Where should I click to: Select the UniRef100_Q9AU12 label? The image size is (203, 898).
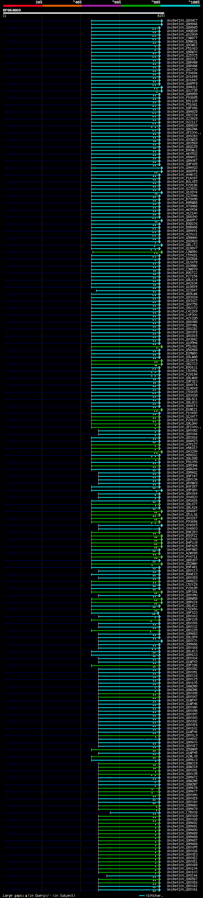coord(182,87)
